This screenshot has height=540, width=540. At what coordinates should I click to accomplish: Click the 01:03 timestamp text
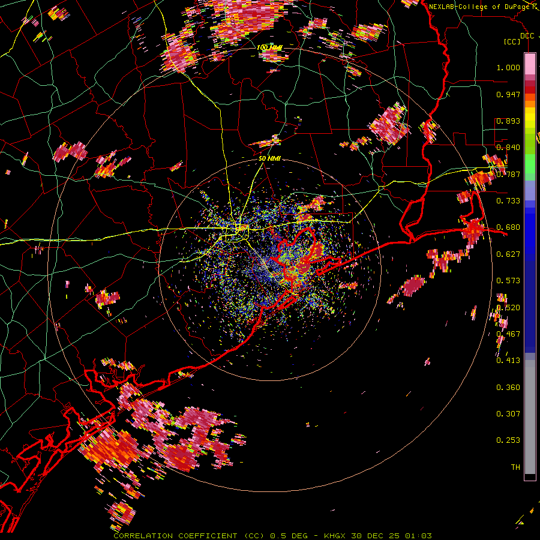tap(418, 536)
